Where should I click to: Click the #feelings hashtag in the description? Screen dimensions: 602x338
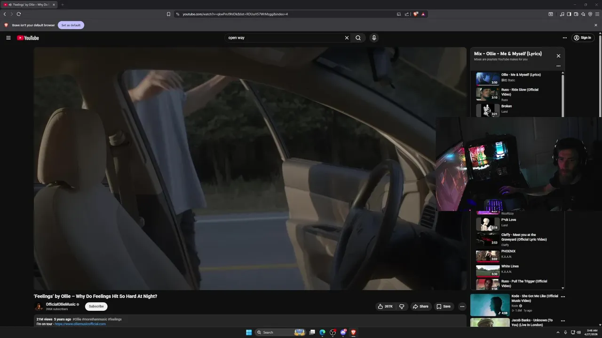coord(115,319)
